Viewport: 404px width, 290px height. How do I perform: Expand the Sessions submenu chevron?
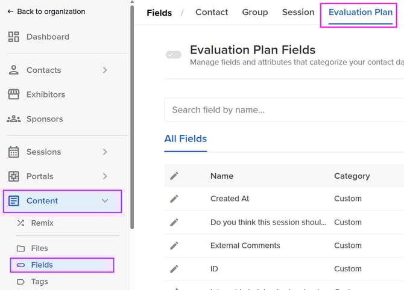[x=105, y=152]
